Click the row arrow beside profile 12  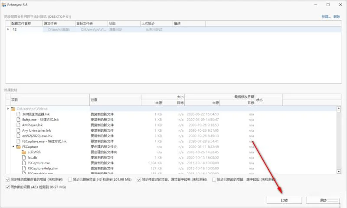coord(8,29)
